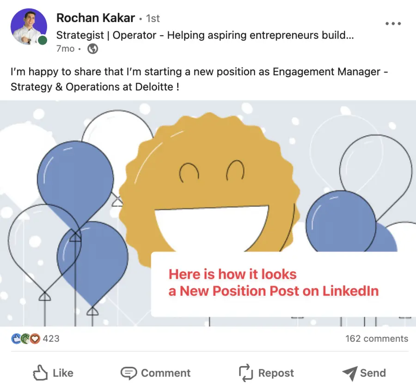Click the Like thumbs-up icon

click(x=41, y=373)
